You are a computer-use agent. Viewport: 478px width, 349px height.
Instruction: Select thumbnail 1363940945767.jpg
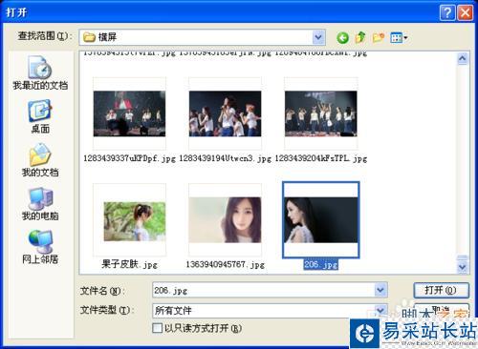(x=225, y=220)
